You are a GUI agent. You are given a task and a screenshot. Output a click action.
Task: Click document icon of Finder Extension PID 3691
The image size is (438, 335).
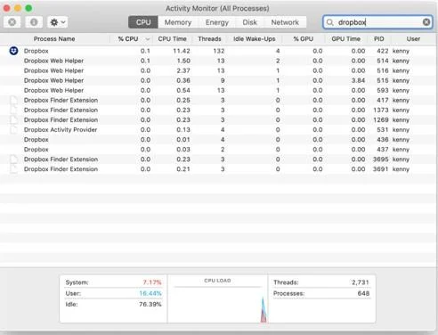tap(13, 169)
